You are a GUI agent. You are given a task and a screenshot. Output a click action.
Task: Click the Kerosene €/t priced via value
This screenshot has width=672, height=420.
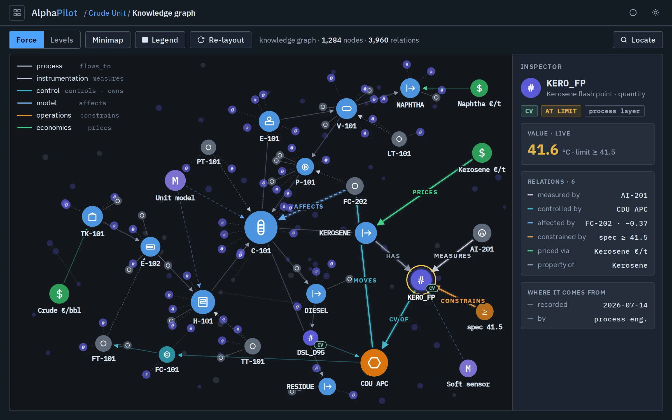click(621, 251)
